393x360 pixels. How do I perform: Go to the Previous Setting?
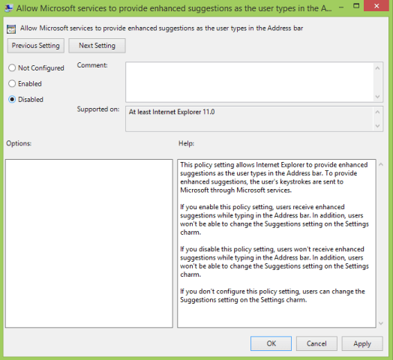(x=36, y=46)
